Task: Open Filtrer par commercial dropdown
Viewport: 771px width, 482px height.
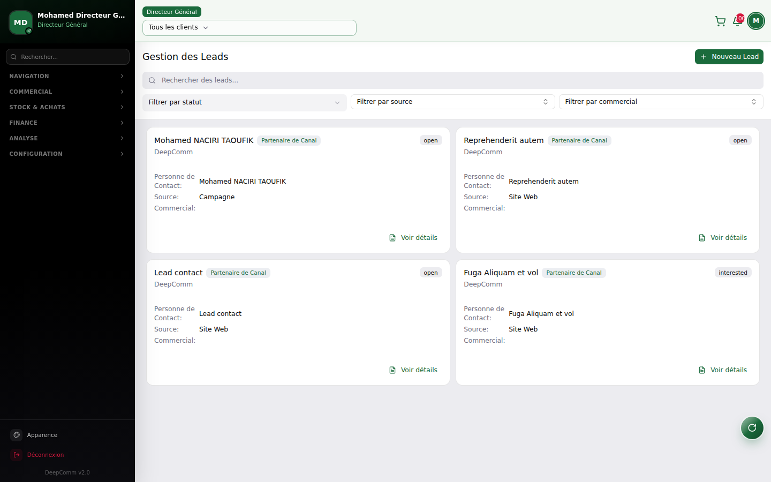Action: coord(661,102)
